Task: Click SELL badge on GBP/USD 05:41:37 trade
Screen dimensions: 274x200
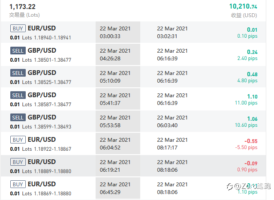Action: pos(18,95)
